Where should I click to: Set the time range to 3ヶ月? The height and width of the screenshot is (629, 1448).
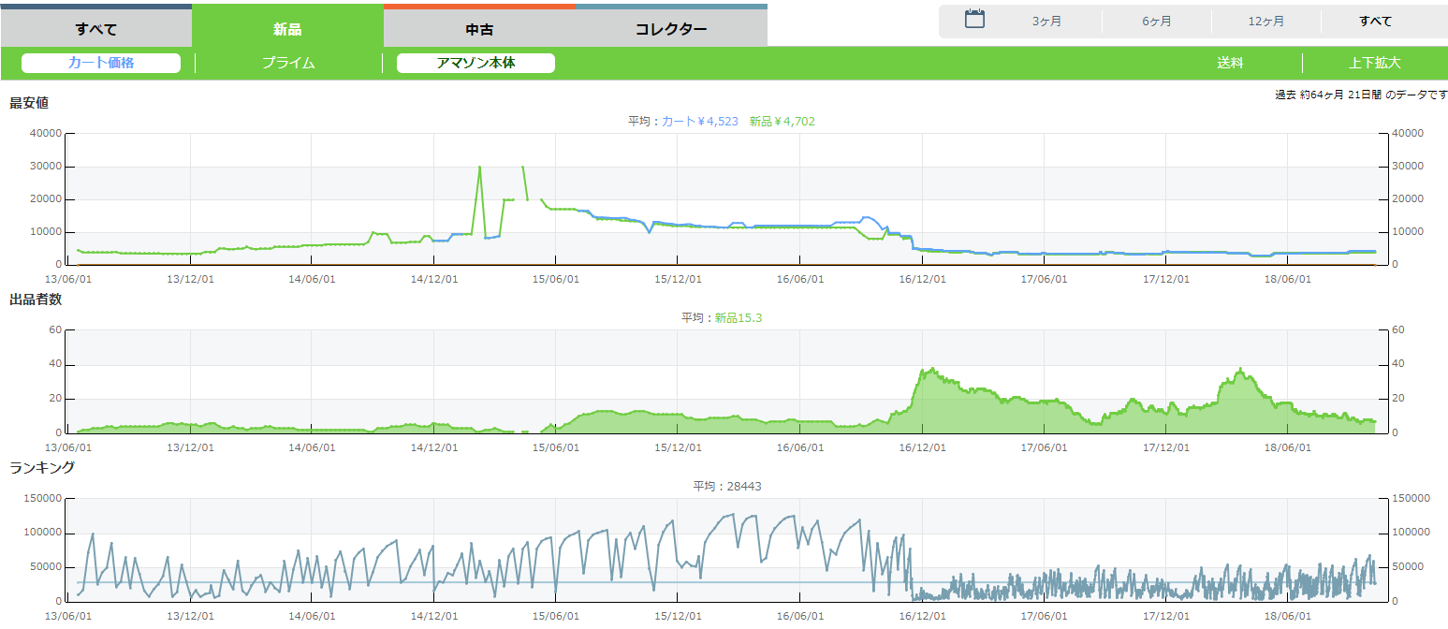pos(1046,22)
